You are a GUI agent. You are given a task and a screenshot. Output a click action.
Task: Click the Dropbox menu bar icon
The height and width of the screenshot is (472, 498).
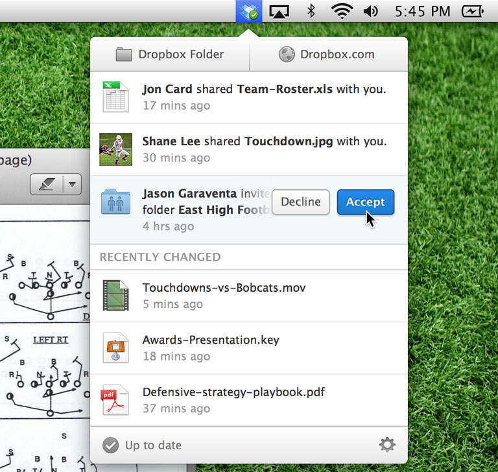pyautogui.click(x=249, y=12)
